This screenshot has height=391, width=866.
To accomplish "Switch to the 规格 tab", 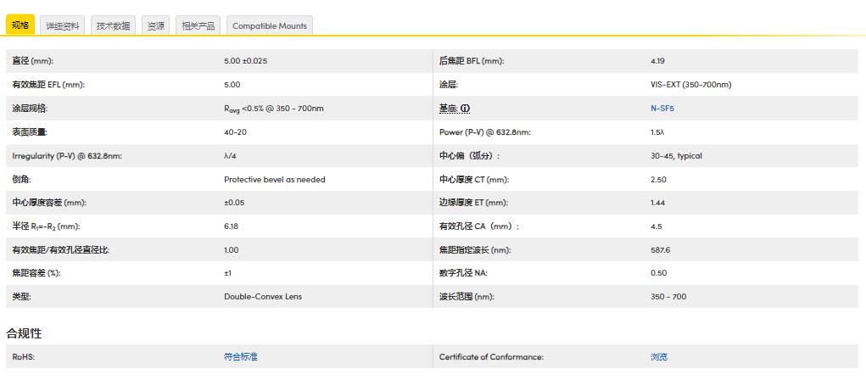I will tap(20, 25).
